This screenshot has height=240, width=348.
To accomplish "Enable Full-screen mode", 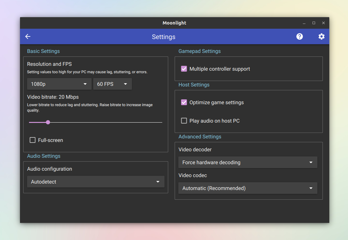I will [33, 140].
